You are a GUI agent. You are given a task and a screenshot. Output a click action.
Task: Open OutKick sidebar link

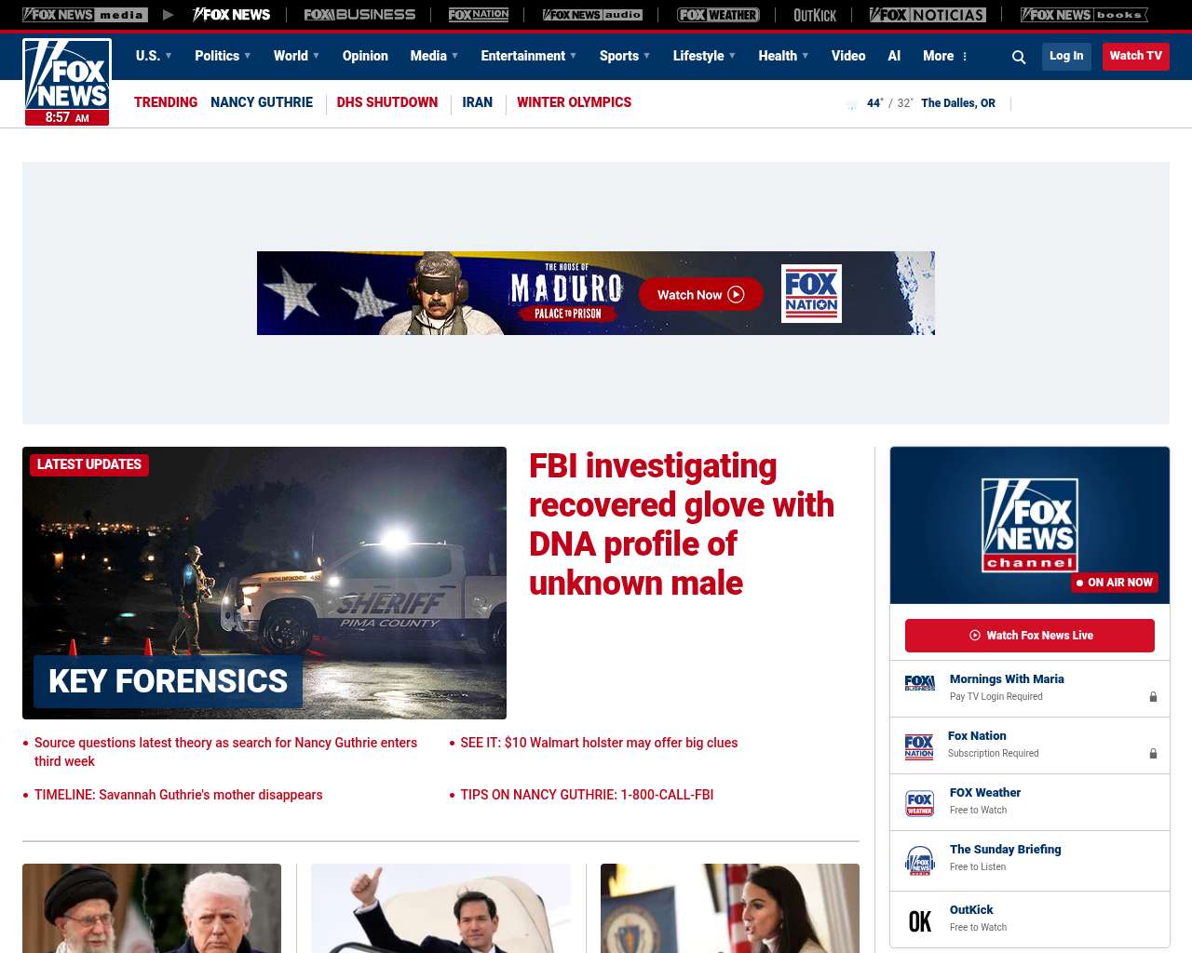point(971,910)
